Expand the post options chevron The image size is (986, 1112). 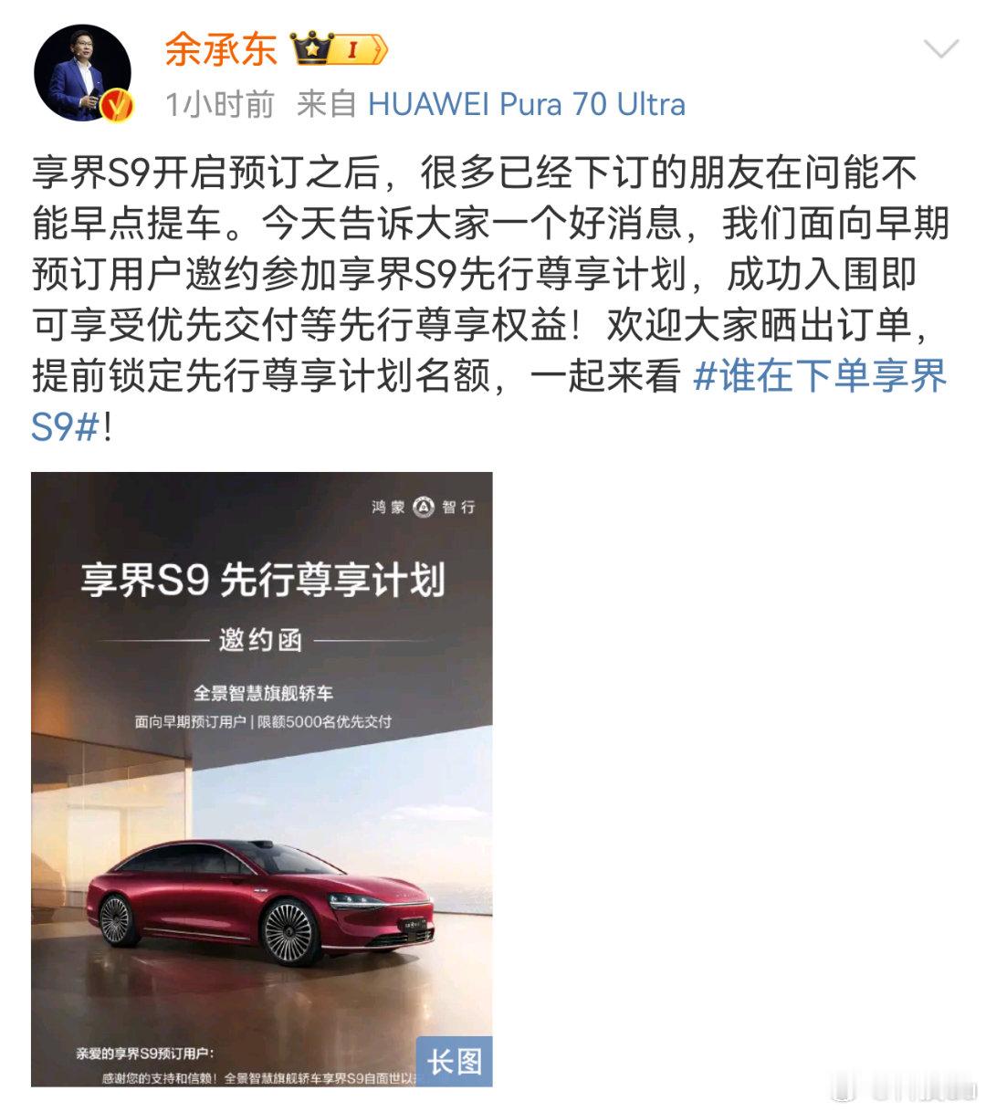(x=940, y=48)
